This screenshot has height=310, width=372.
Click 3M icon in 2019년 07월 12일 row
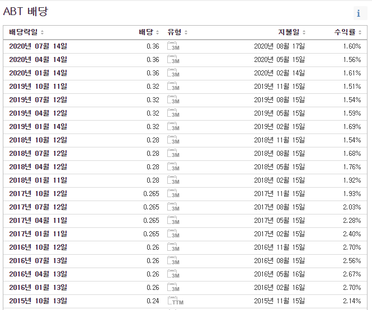coord(173,99)
